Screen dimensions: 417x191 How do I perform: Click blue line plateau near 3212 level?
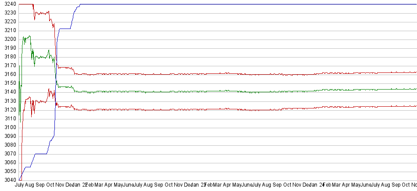[65, 29]
